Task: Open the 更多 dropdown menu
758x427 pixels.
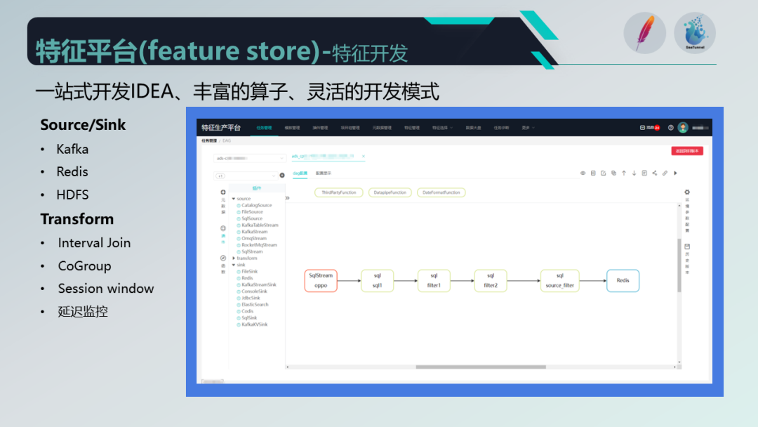Action: click(528, 128)
